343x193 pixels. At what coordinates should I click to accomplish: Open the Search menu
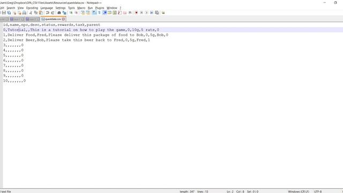(x=11, y=8)
